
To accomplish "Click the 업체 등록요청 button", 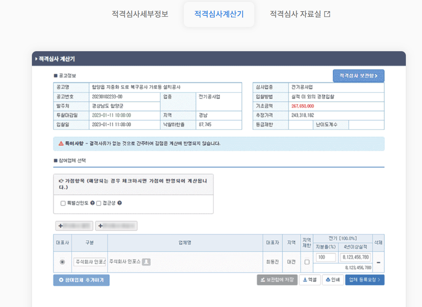I will point(365,280).
